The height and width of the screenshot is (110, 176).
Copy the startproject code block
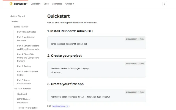click(142, 64)
